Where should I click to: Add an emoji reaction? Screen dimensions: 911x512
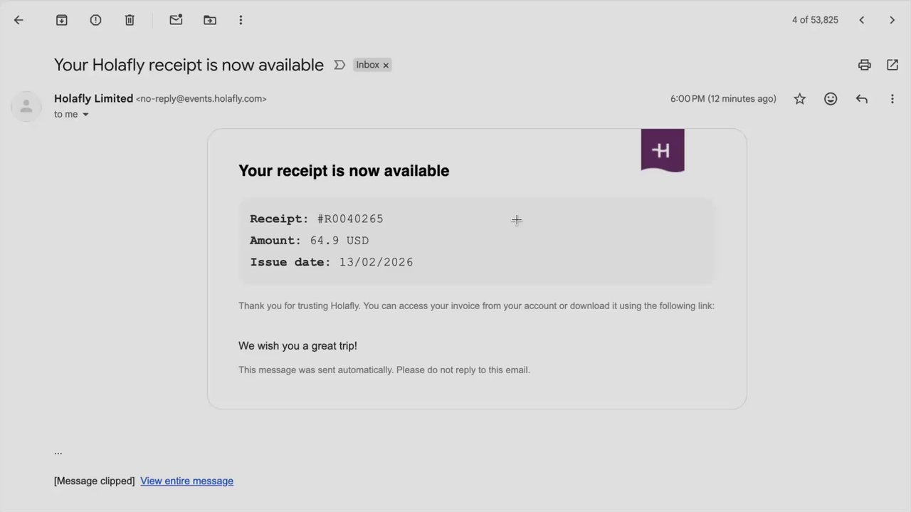click(x=831, y=99)
